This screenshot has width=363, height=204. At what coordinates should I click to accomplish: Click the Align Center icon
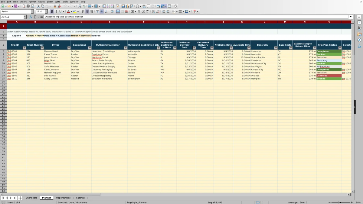click(x=87, y=11)
